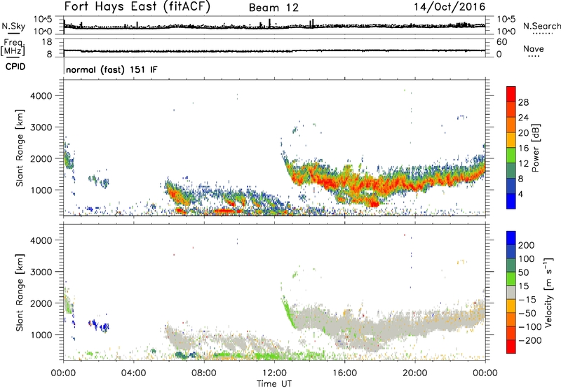The width and height of the screenshot is (561, 388).
Task: Click the '200' velocity colorbar tick
Action: click(x=527, y=245)
